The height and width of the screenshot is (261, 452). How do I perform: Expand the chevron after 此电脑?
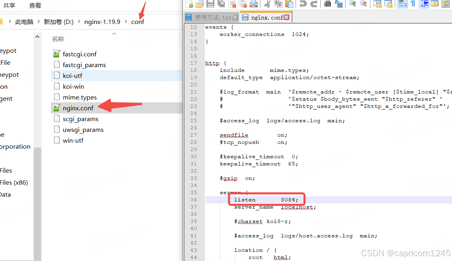coord(39,22)
